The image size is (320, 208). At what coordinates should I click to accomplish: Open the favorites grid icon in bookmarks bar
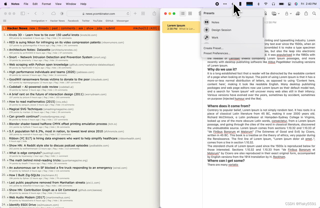(x=5, y=21)
